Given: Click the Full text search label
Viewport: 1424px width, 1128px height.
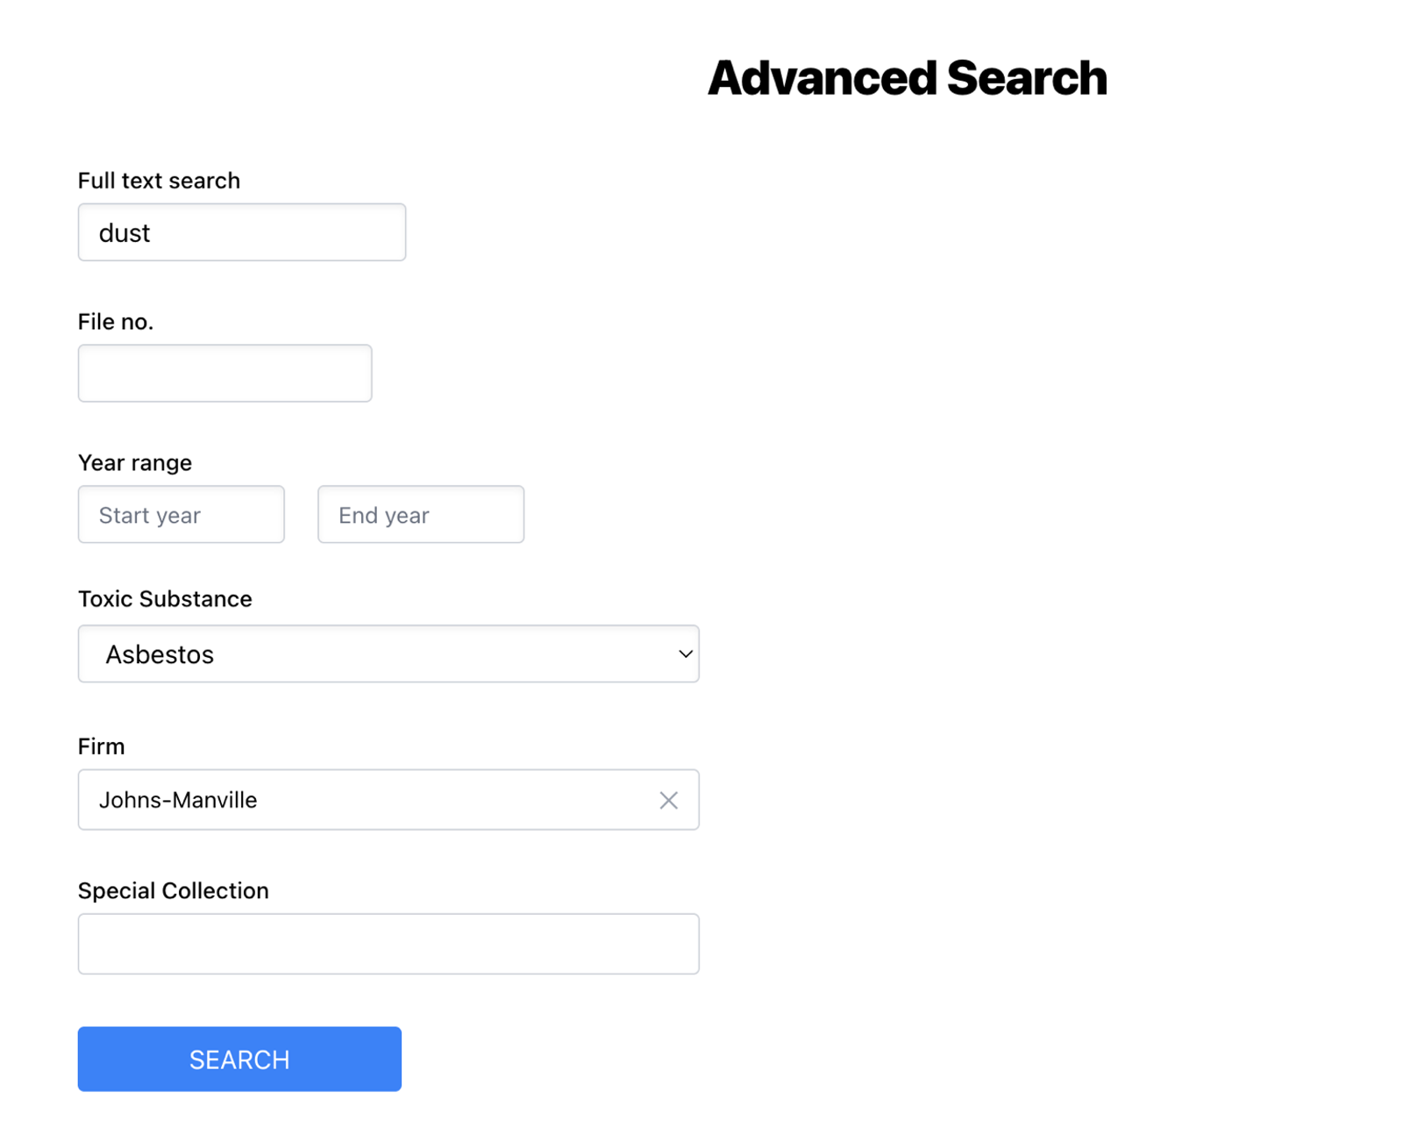Looking at the screenshot, I should (x=159, y=181).
